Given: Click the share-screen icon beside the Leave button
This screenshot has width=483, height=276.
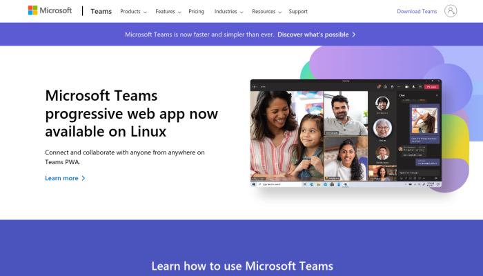Looking at the screenshot, I should coord(420,87).
